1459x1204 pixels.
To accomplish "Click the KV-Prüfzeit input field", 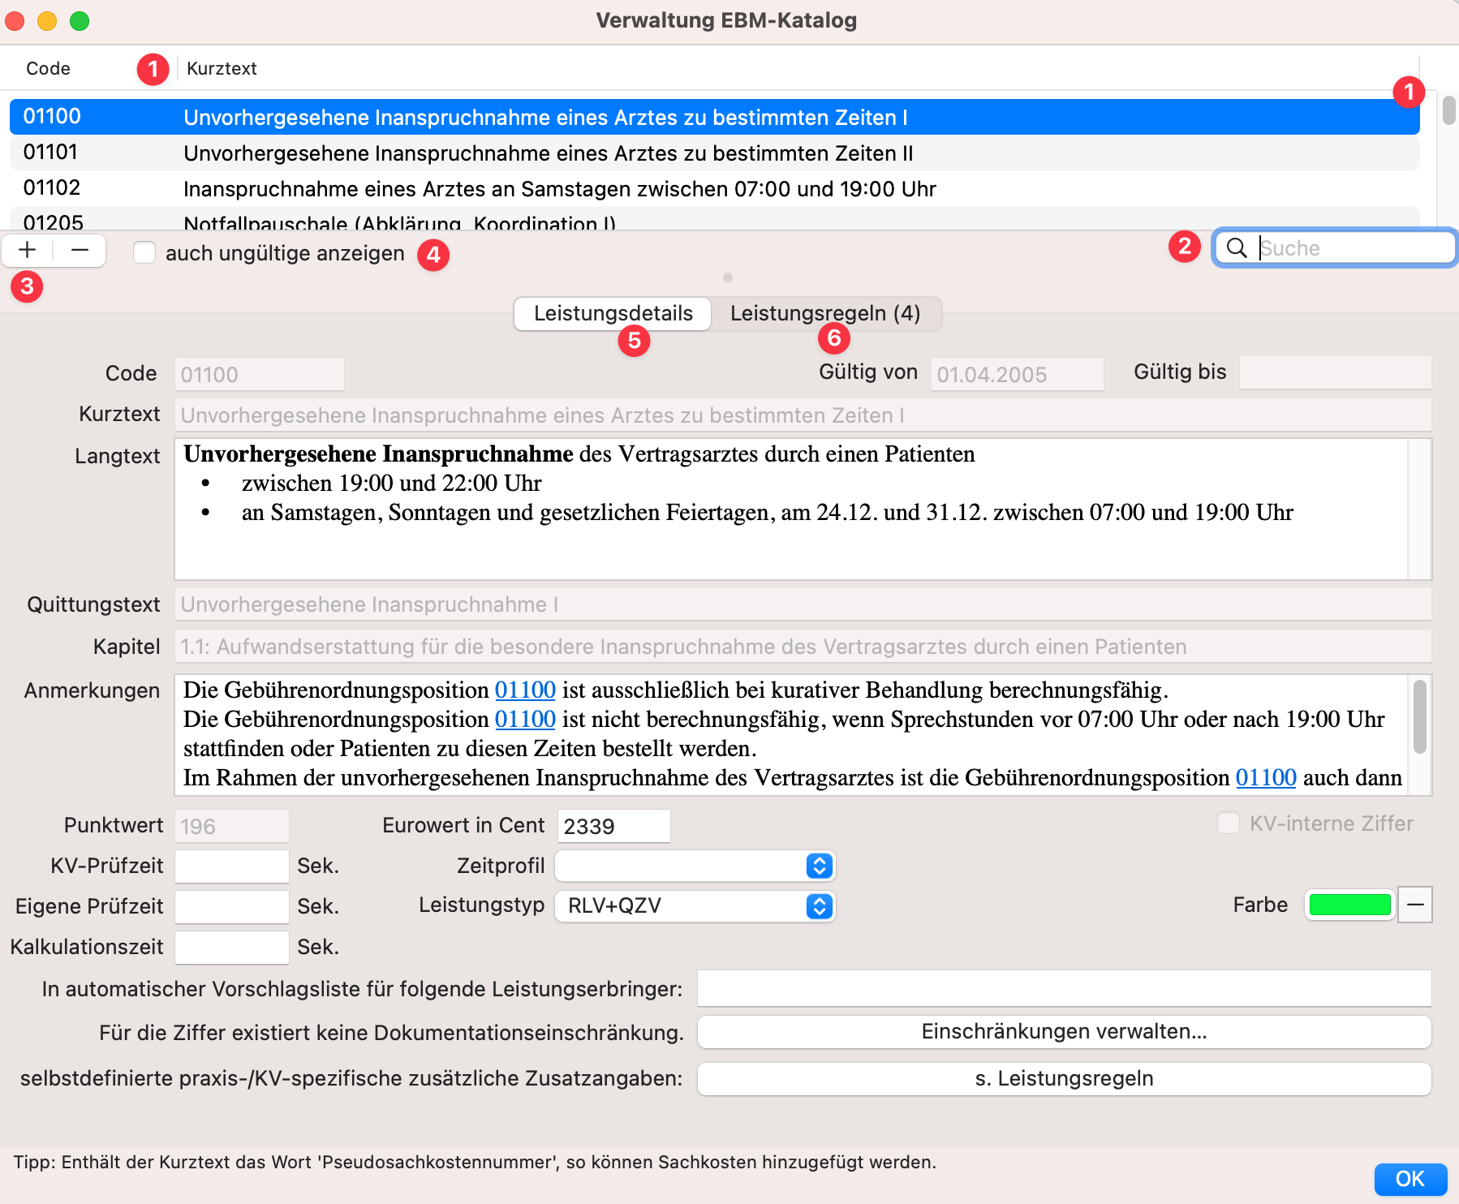I will (232, 866).
